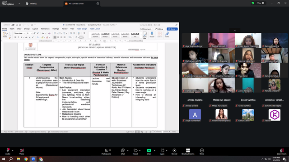
Task: Toggle show paragraph marks icon
Action: (x=84, y=33)
